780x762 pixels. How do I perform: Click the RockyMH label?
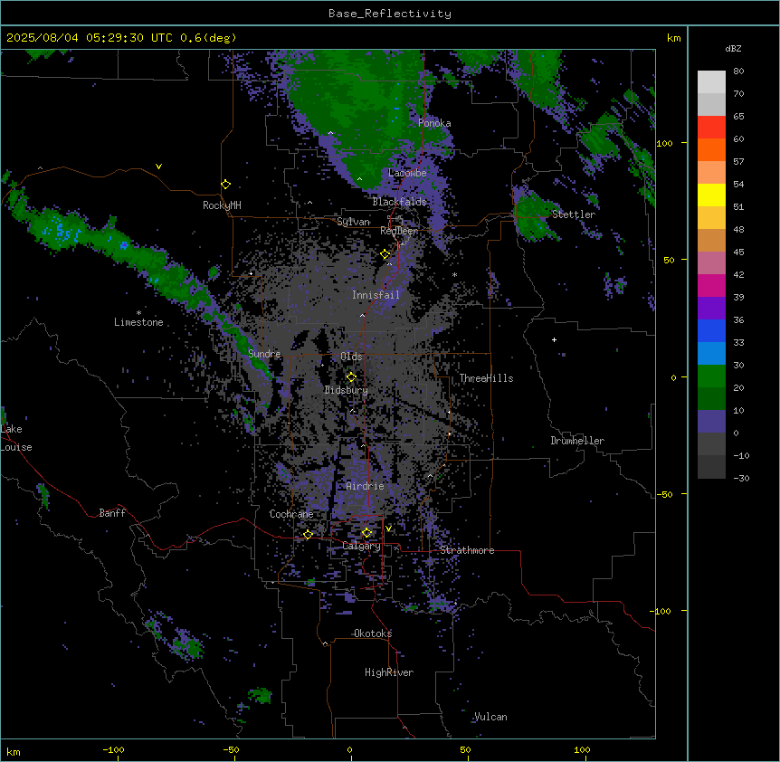[222, 205]
